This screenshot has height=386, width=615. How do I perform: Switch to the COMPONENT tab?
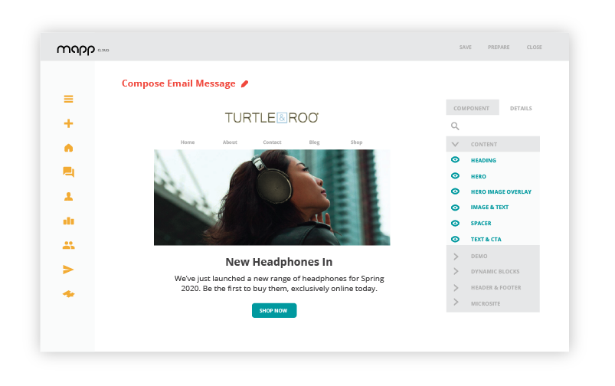(473, 107)
